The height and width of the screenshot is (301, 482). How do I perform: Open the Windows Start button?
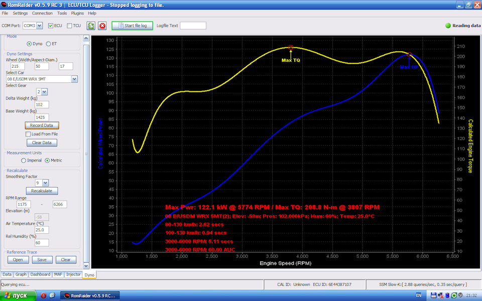(x=18, y=295)
